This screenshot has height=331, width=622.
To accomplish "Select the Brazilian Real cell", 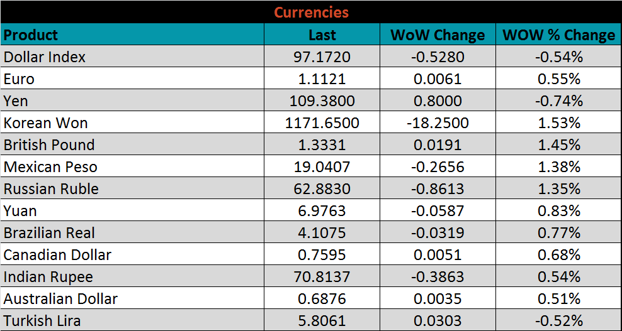I will (49, 233).
